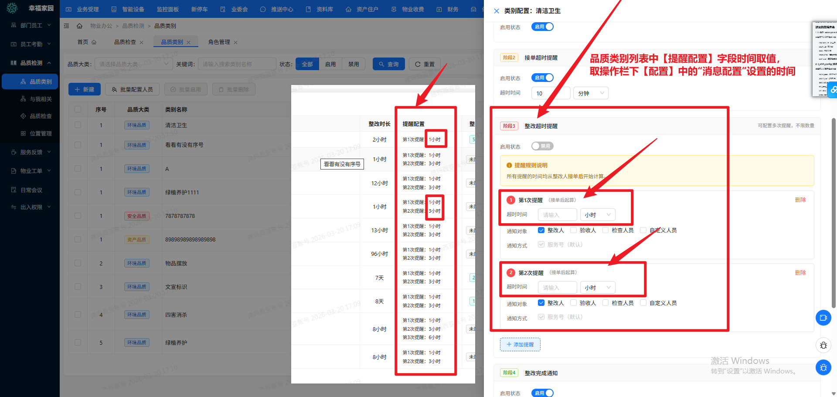837x397 pixels.
Task: Delete the 第1次提醒 via 删除 link
Action: pyautogui.click(x=800, y=200)
